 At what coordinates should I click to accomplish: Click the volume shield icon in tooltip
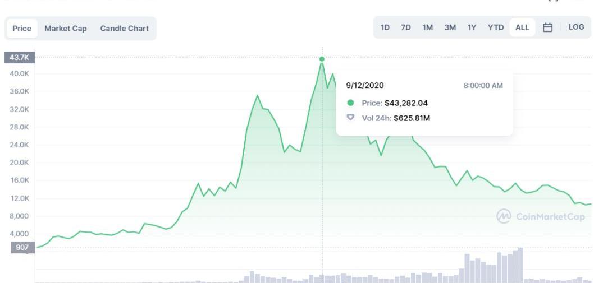[350, 118]
